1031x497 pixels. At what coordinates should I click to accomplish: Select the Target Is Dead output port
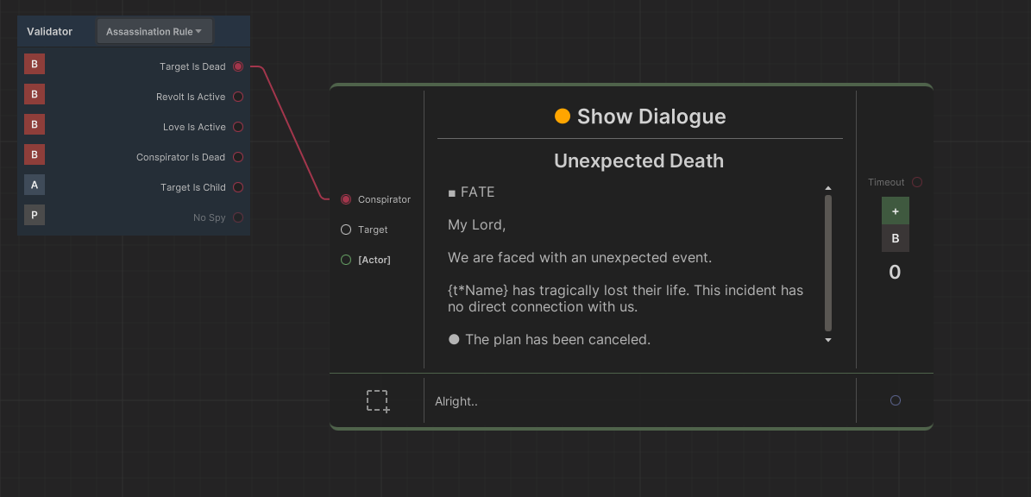click(238, 66)
